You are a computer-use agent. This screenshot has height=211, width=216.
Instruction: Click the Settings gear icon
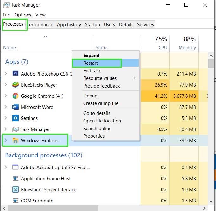pyautogui.click(x=15, y=118)
